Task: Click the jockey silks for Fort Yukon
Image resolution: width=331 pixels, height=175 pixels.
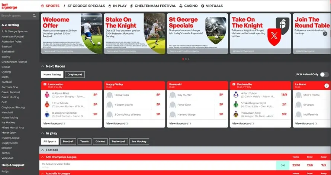Action: point(236,95)
